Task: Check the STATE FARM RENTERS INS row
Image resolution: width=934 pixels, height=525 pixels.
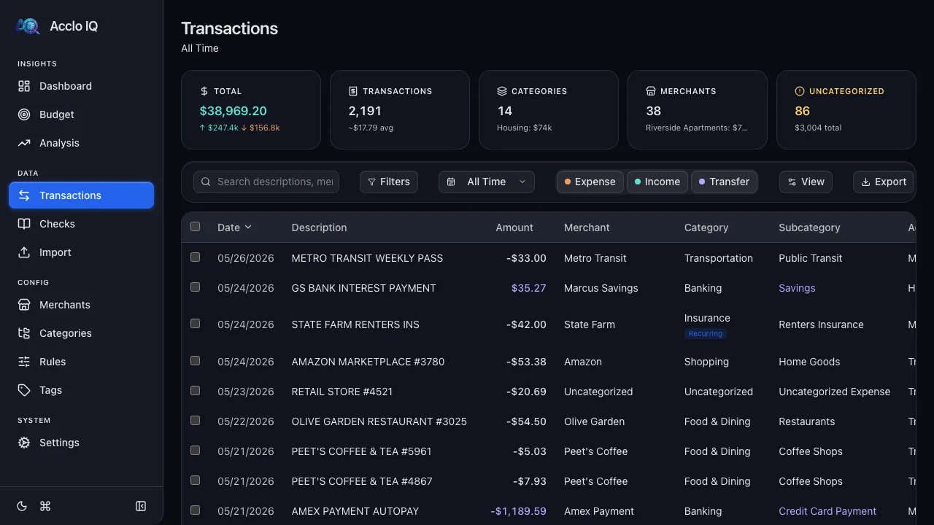Action: [195, 324]
